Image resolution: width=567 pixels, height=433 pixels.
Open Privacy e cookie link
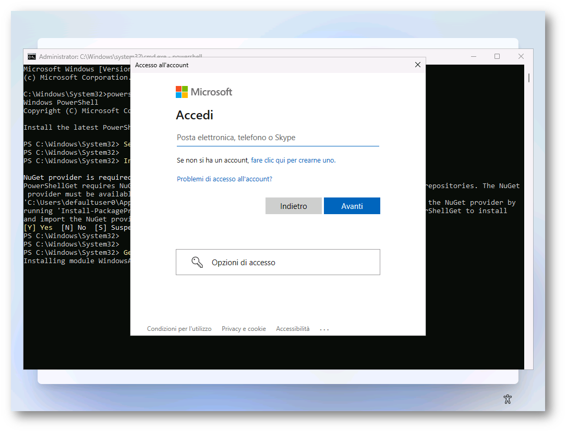(244, 329)
